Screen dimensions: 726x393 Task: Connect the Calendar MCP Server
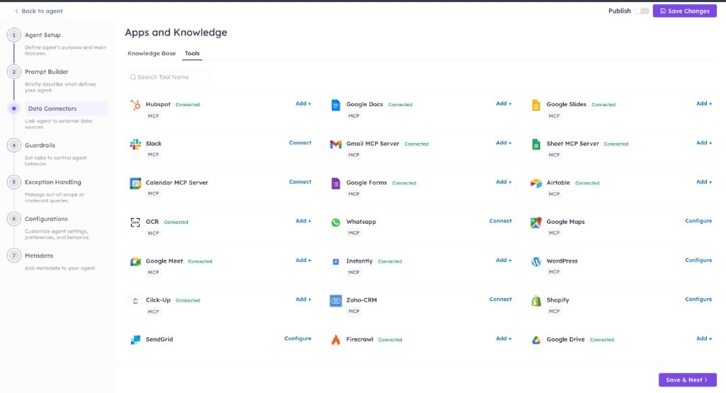(x=300, y=182)
